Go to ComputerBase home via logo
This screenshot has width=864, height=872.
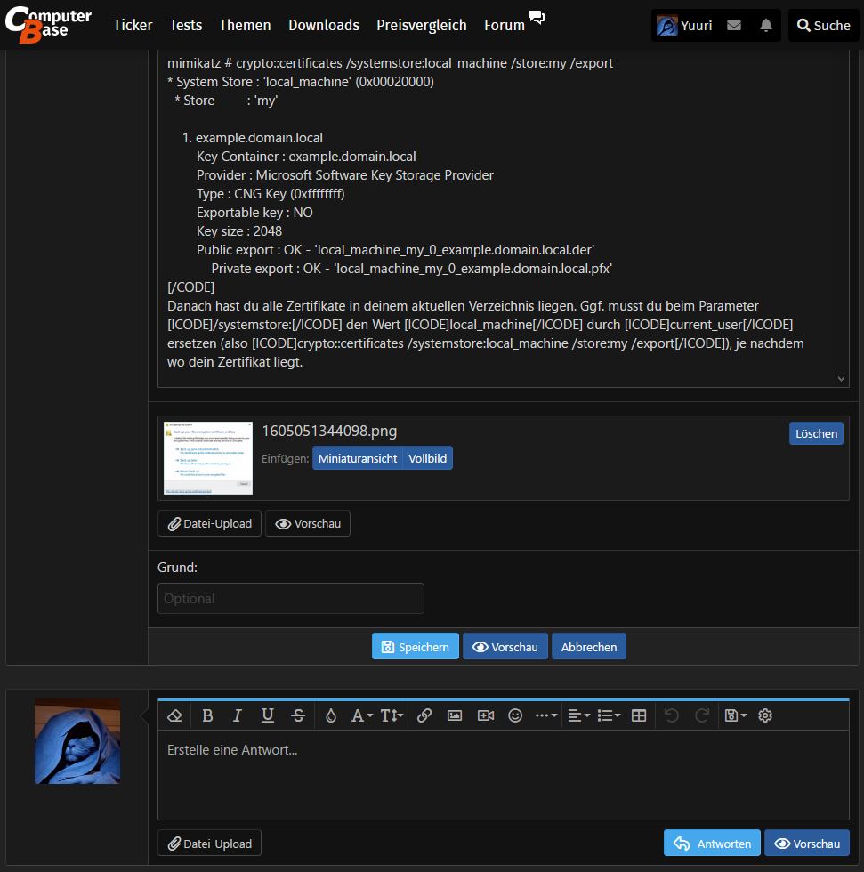click(48, 24)
